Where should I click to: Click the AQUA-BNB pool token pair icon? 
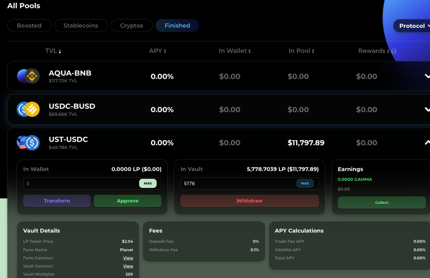point(28,76)
